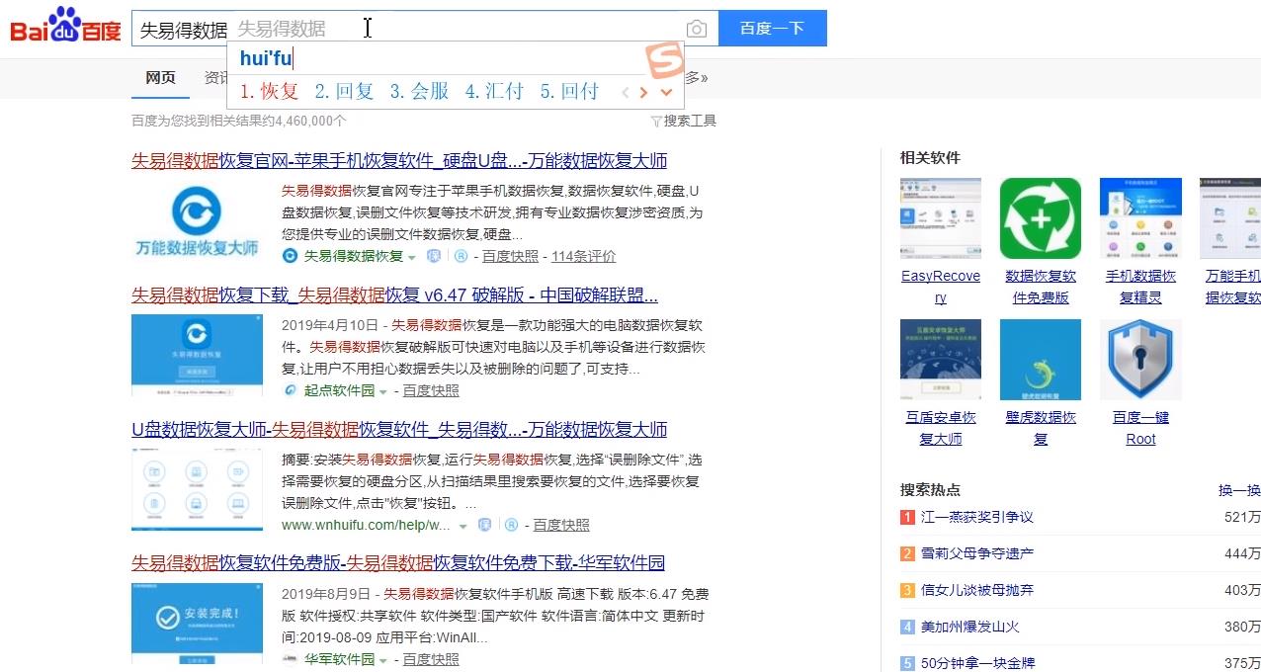Image resolution: width=1261 pixels, height=672 pixels.
Task: Click the ® badge in 114条评价 row
Action: tap(461, 256)
